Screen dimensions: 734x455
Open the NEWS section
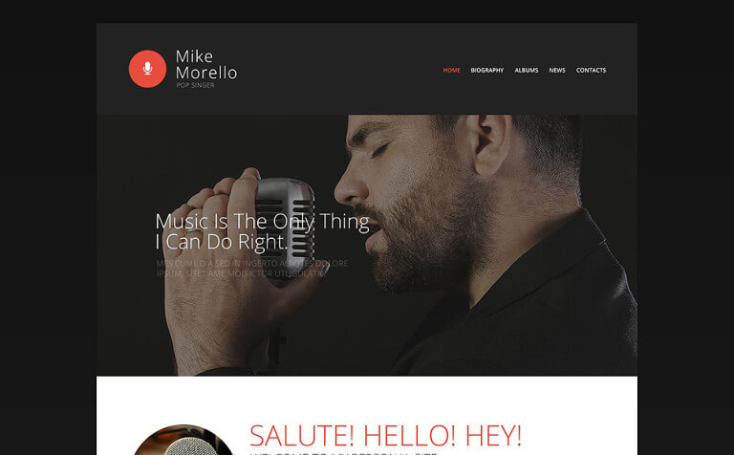(557, 70)
